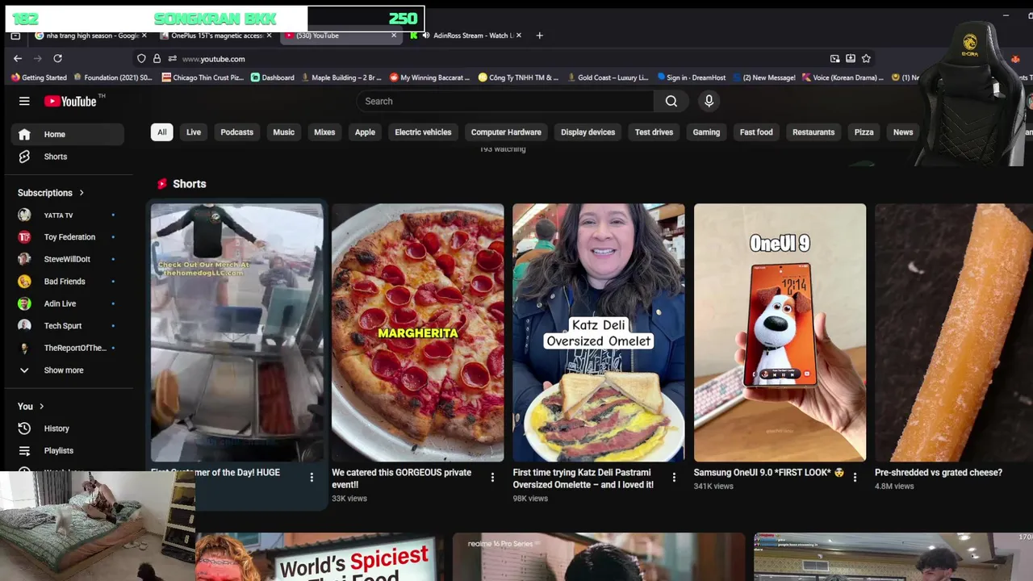Select the Music filter chip
1033x581 pixels.
coord(284,132)
